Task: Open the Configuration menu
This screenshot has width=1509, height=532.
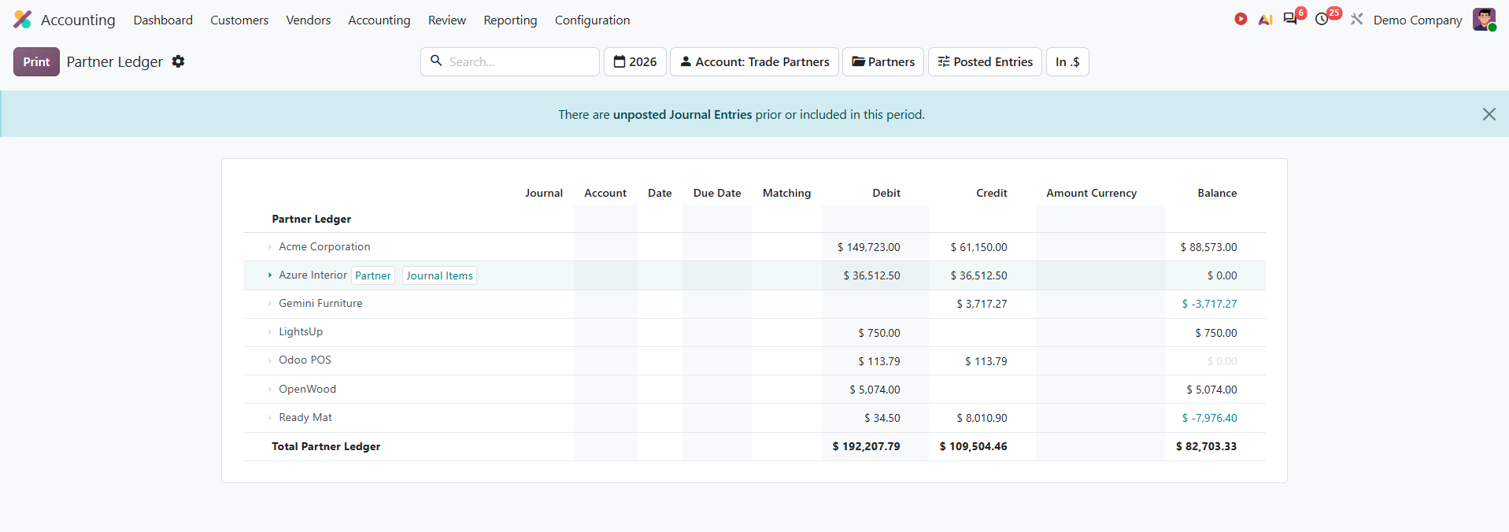Action: [x=592, y=20]
